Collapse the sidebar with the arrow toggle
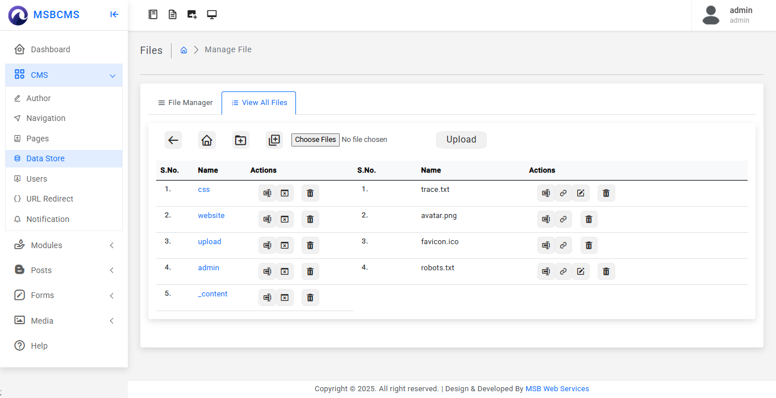776x398 pixels. (114, 15)
